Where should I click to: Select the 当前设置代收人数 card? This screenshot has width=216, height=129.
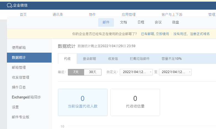click(x=82, y=102)
